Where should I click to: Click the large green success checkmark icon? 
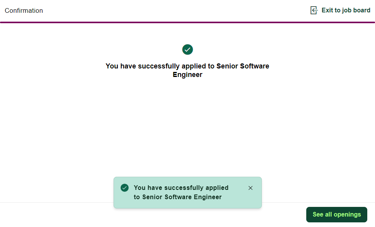(187, 49)
